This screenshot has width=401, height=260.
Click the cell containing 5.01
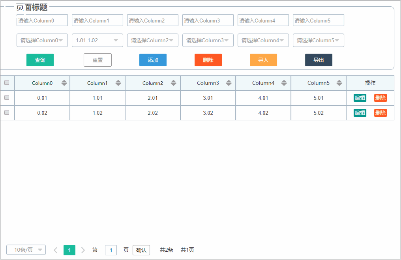click(x=319, y=98)
